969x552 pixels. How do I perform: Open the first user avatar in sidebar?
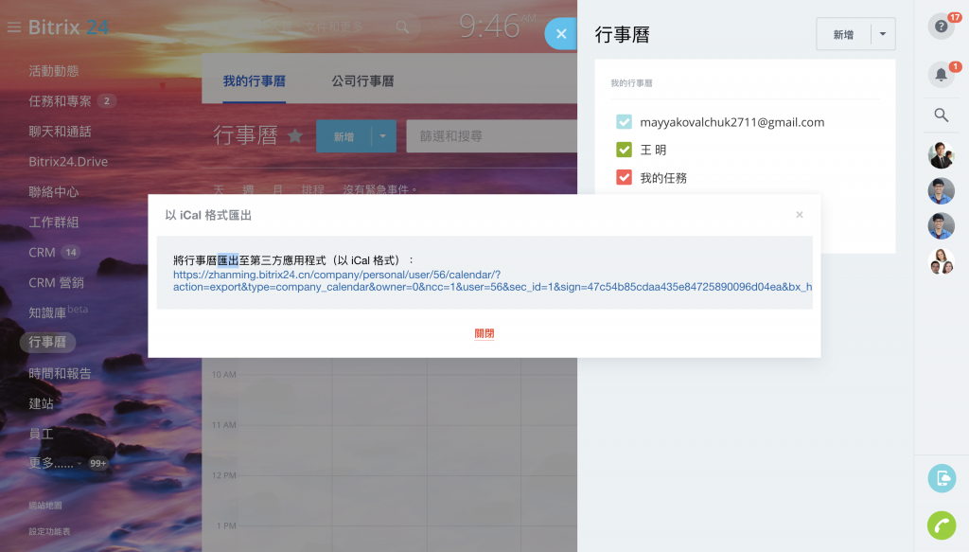pyautogui.click(x=942, y=155)
